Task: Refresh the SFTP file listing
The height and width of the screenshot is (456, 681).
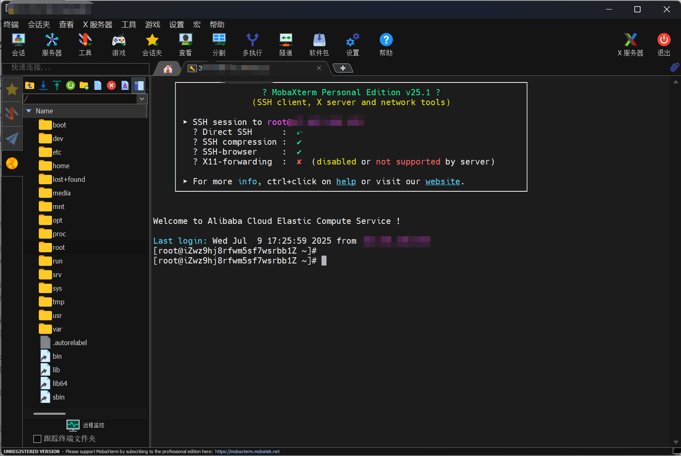Action: 70,85
